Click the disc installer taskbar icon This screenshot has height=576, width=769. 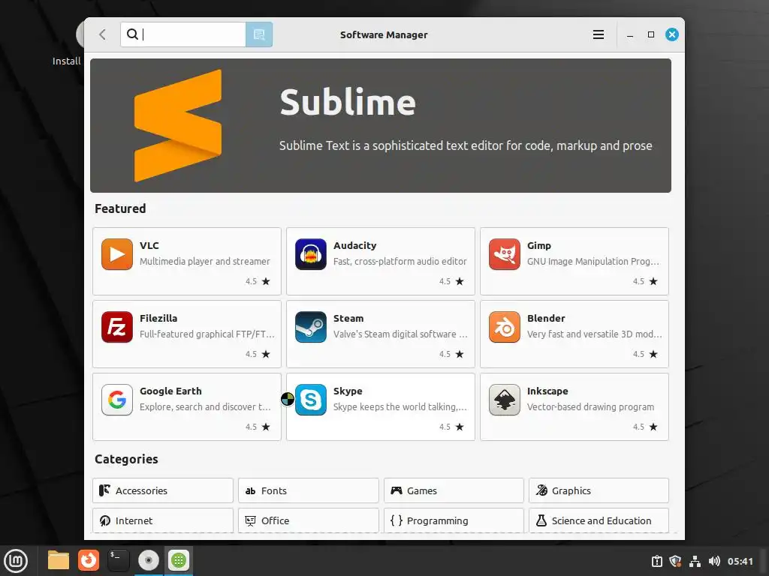point(149,560)
